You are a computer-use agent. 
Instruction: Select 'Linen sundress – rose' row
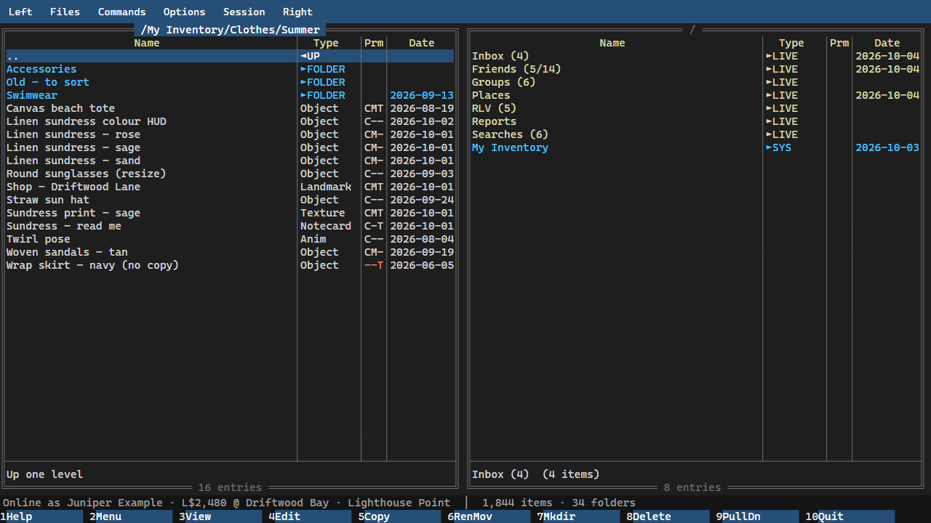(230, 134)
